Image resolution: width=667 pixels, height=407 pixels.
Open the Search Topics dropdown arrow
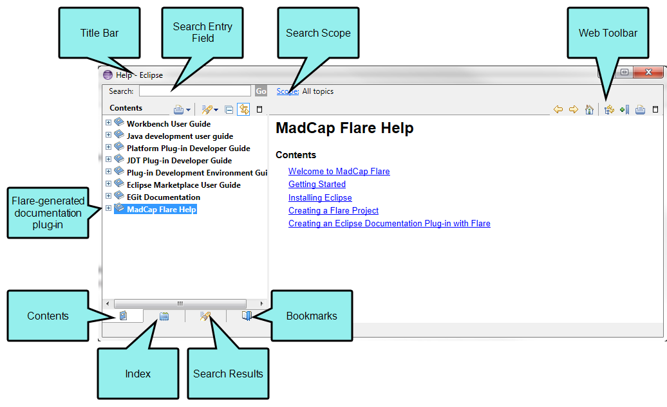216,110
